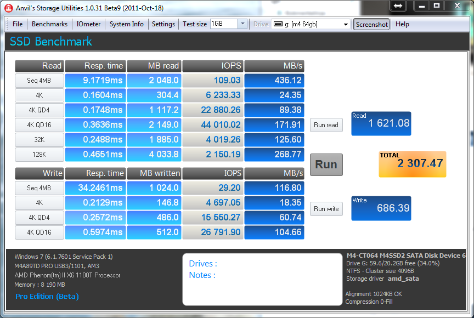Click the Write 4K QD4 test button
474x318 pixels.
point(39,218)
